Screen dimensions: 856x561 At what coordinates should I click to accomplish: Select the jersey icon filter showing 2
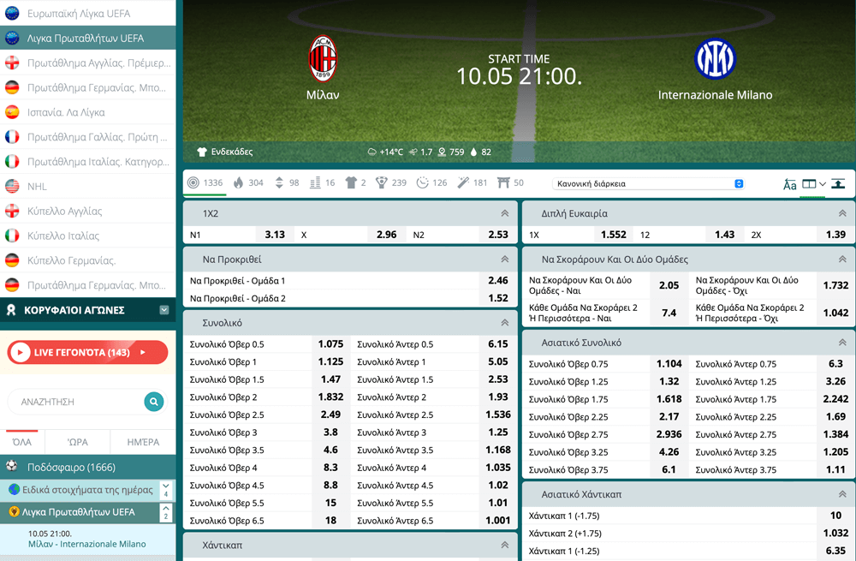[x=350, y=182]
